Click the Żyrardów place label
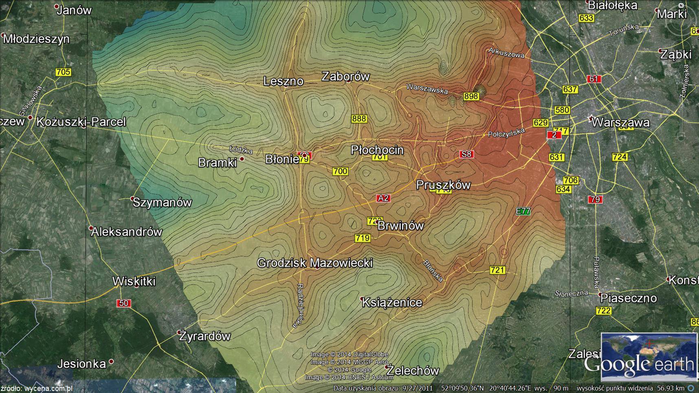Image resolution: width=699 pixels, height=393 pixels. [x=206, y=336]
